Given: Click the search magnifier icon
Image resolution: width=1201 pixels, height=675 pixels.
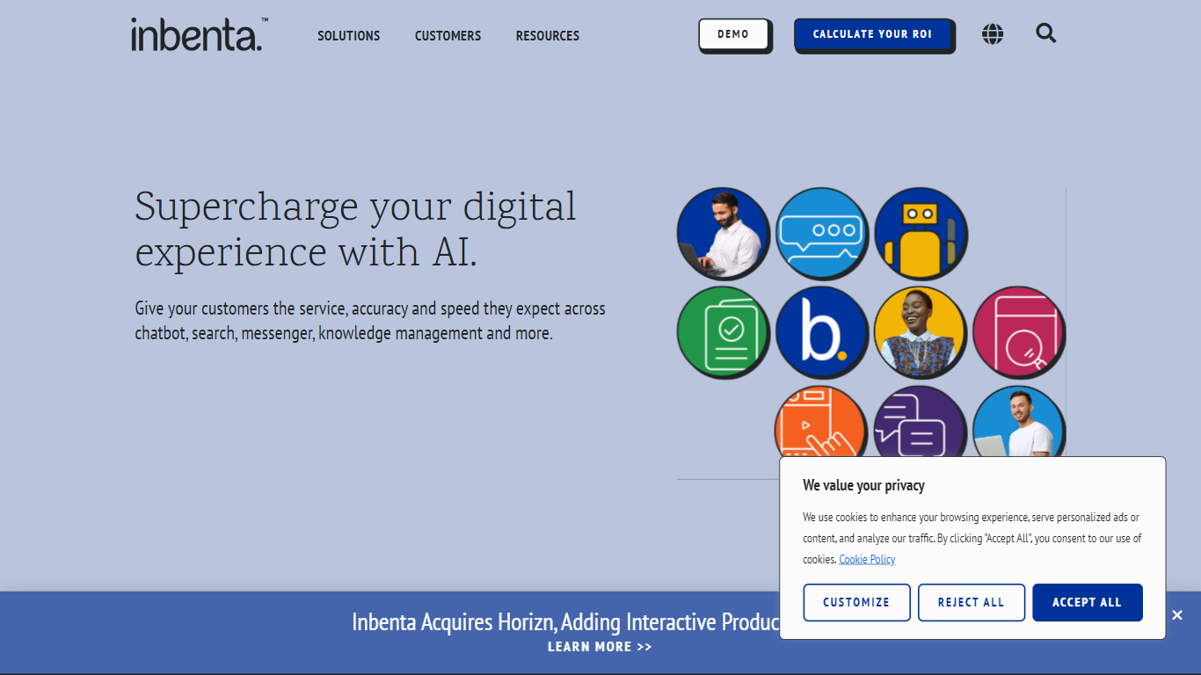Looking at the screenshot, I should coord(1045,33).
